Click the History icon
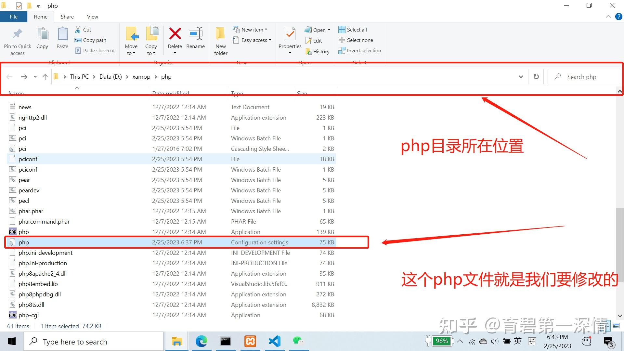Viewport: 624px width, 351px height. point(318,51)
